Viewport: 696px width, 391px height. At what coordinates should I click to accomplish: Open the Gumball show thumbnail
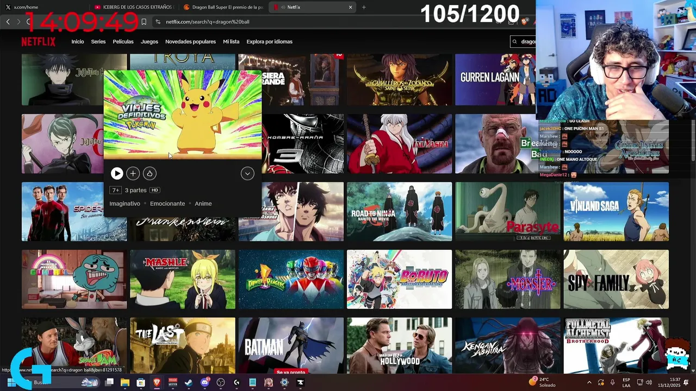[74, 279]
